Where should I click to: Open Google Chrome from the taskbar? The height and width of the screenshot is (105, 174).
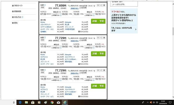[52, 102]
